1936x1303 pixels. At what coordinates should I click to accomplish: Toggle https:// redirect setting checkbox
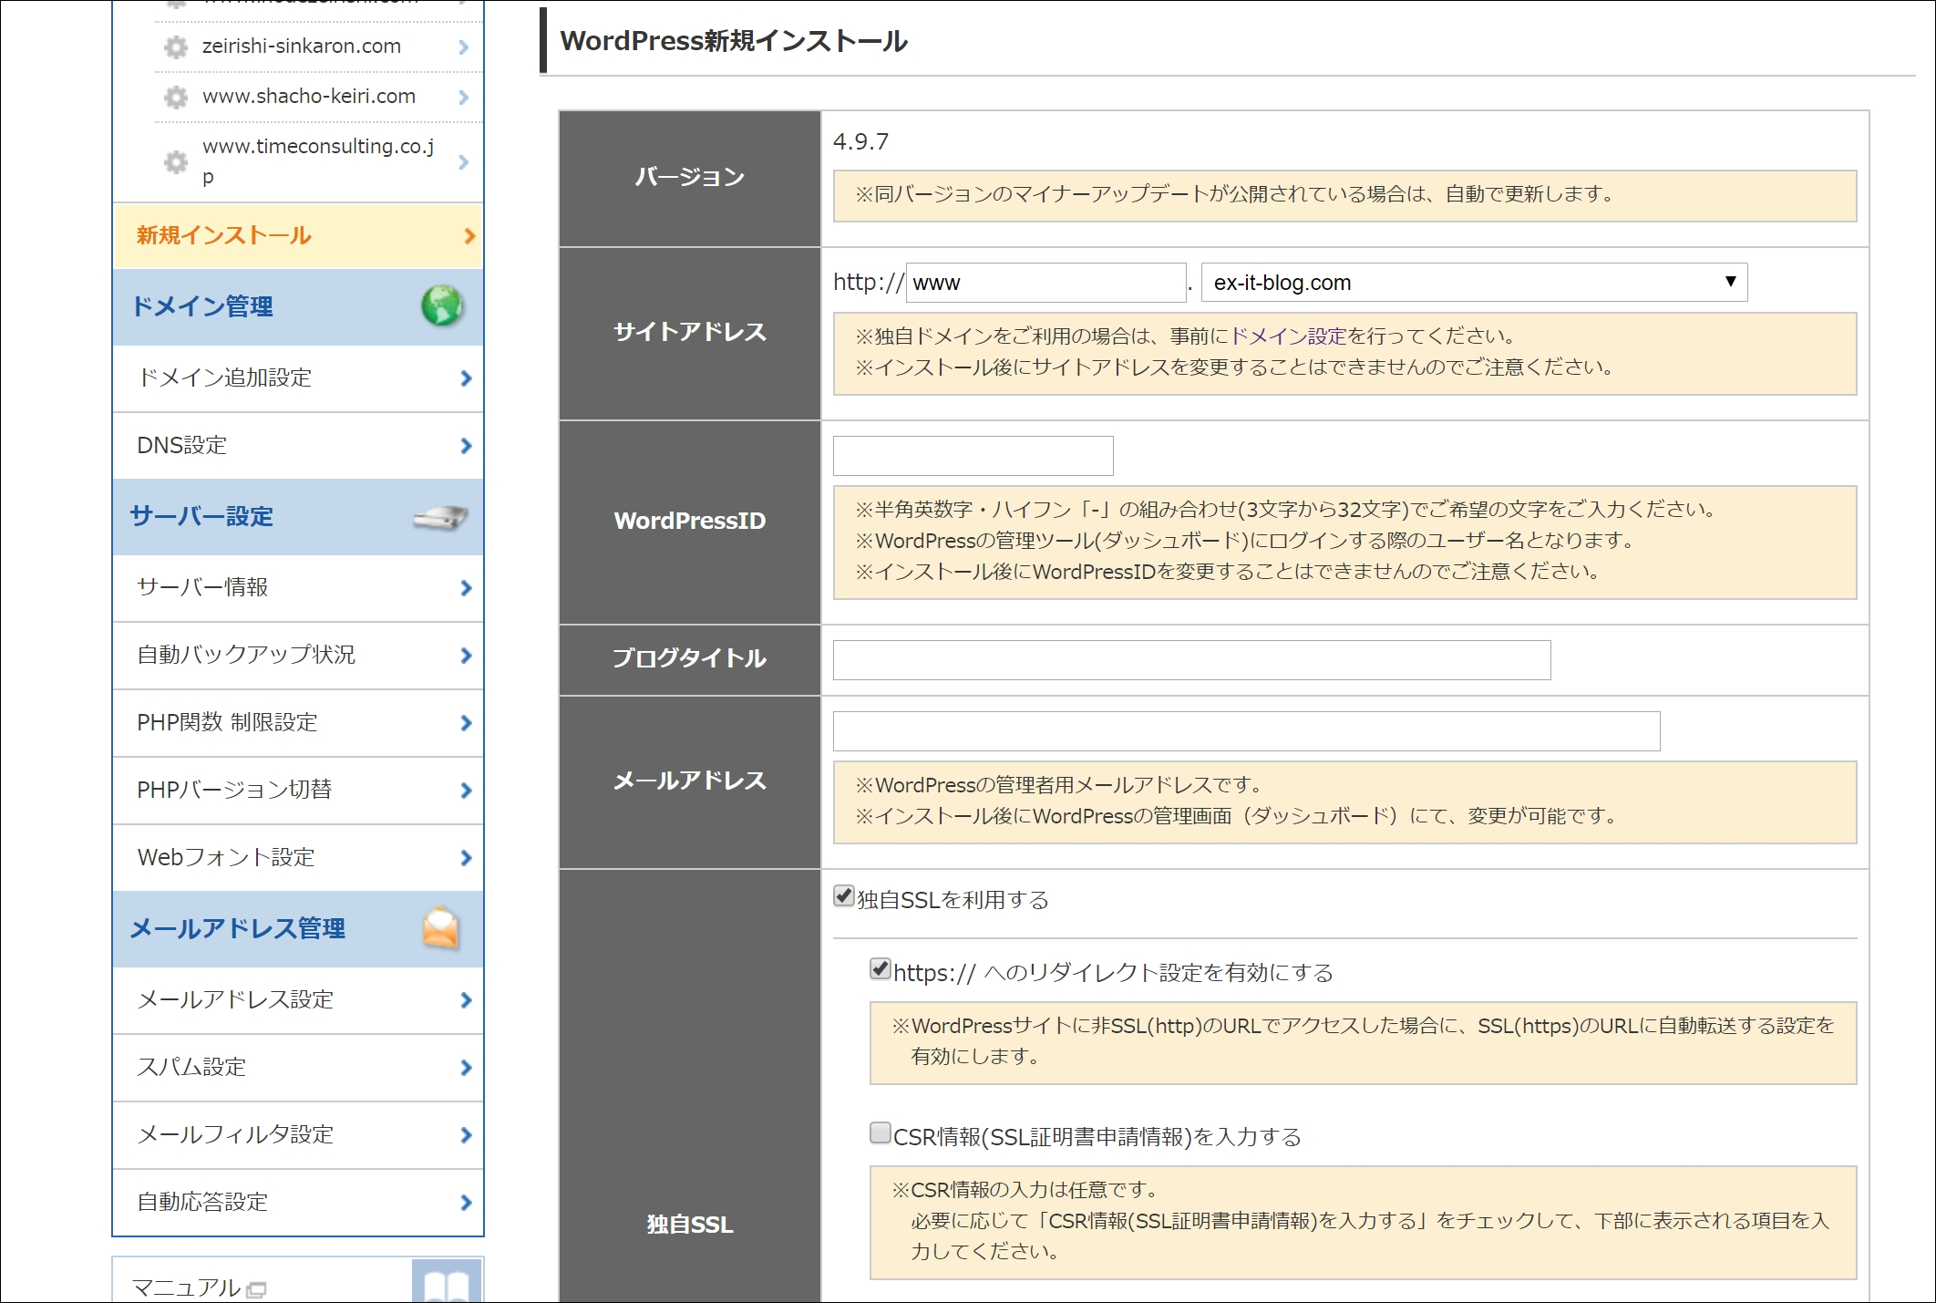tap(880, 969)
